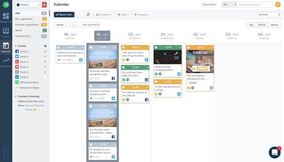This screenshot has width=284, height=162.
Task: Enable WhatsApp News channel checkbox
Action: [45, 82]
